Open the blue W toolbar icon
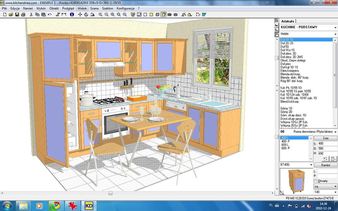This screenshot has width=338, height=211. [x=204, y=15]
